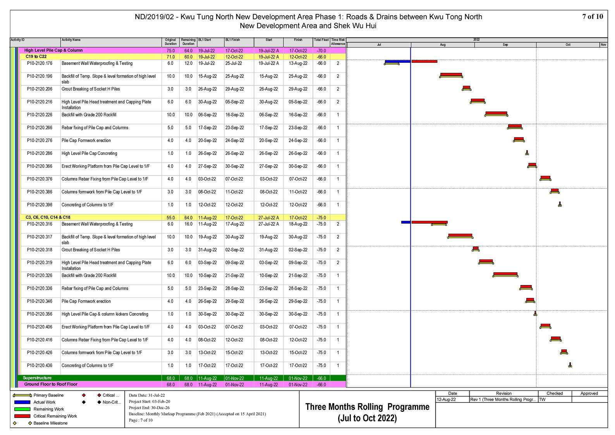
Task: Select the Activity Name column header
Action: point(111,42)
